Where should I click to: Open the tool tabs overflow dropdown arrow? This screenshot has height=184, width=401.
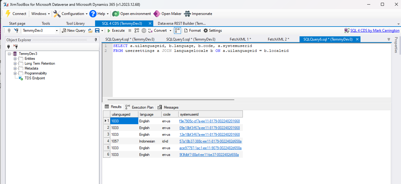pyautogui.click(x=398, y=24)
